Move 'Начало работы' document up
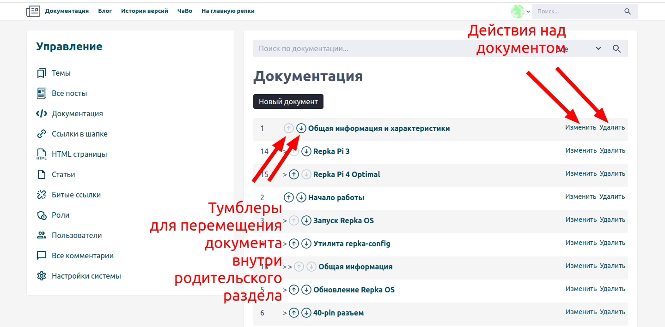This screenshot has height=327, width=665. pos(289,197)
